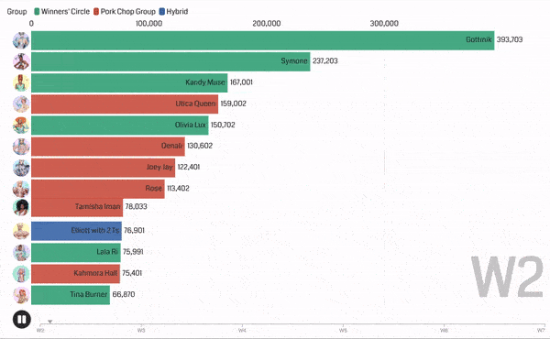Click the blue Elliott with 2 Ts bar
Viewport: 550px width, 339px height.
pos(76,231)
